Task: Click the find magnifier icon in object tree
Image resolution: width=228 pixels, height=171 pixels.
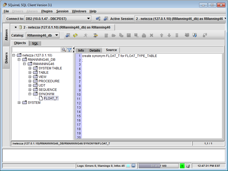Action: click(64, 50)
